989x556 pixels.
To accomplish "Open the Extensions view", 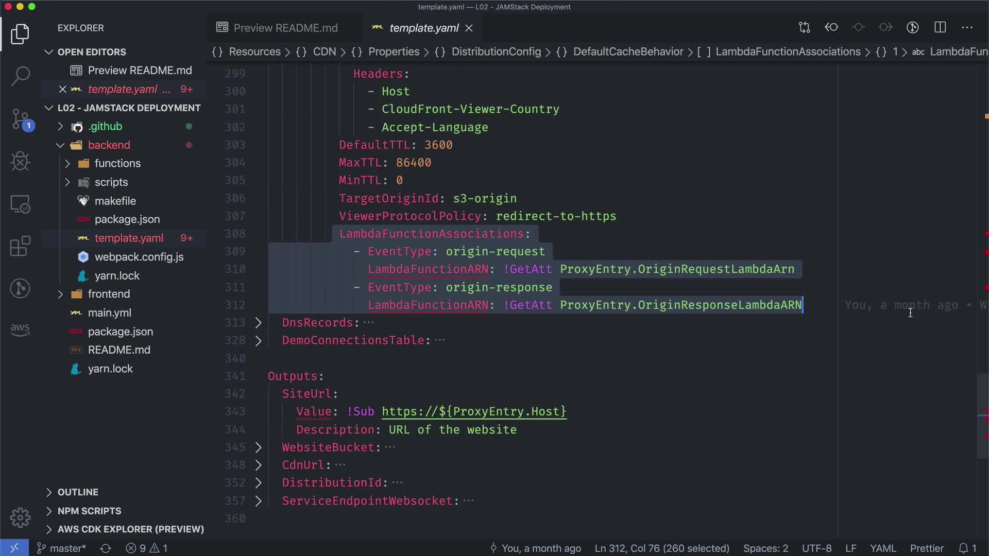I will click(20, 246).
